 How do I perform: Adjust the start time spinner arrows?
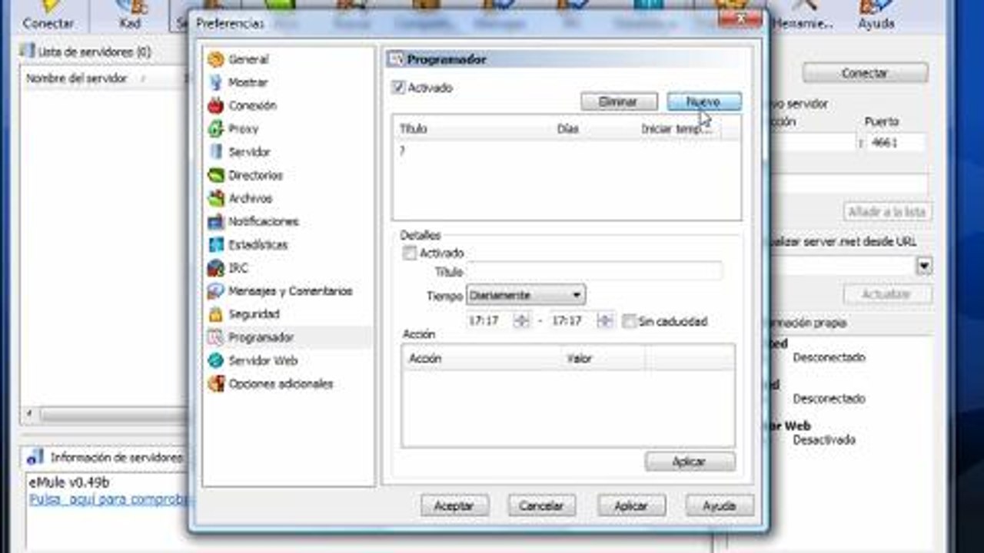[x=522, y=321]
